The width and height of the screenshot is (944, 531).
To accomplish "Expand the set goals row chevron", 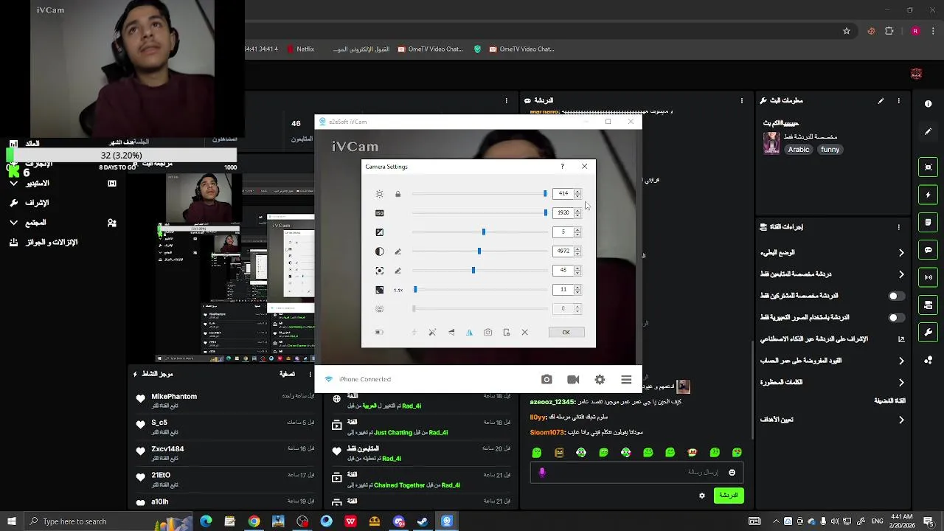I will pyautogui.click(x=901, y=420).
